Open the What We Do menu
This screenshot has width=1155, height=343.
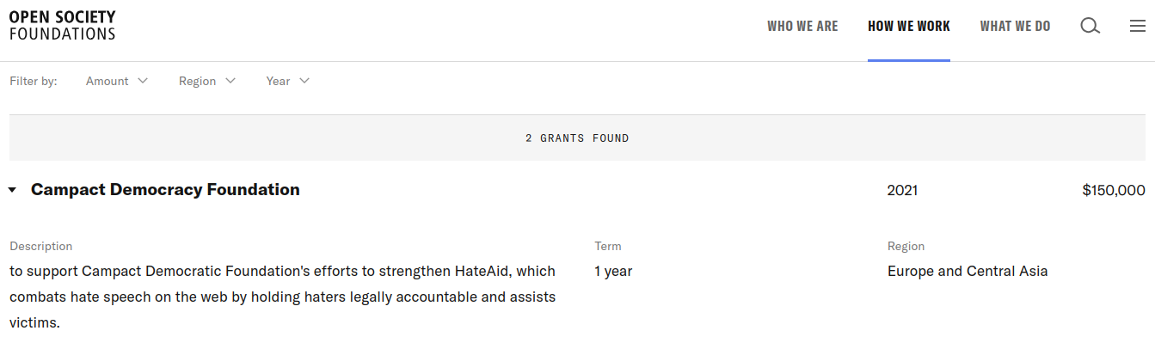coord(1015,26)
